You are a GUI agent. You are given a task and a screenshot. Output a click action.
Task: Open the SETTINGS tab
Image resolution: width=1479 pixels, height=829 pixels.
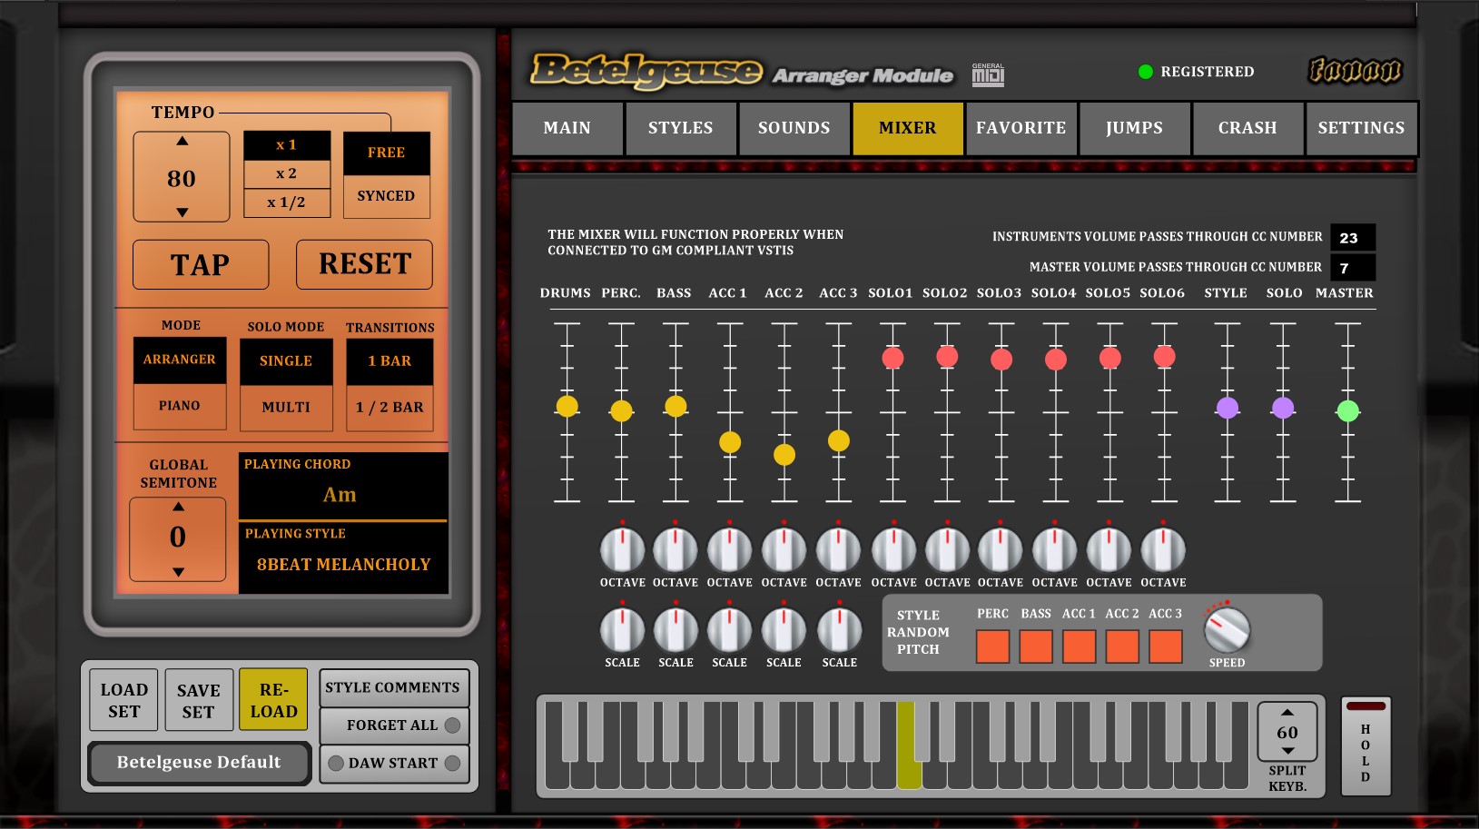point(1360,128)
